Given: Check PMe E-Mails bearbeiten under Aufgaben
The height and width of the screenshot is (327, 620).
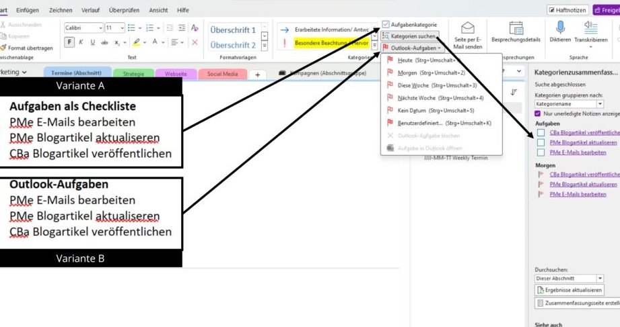Looking at the screenshot, I should click(x=541, y=152).
